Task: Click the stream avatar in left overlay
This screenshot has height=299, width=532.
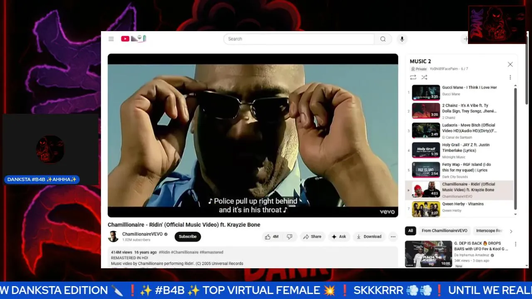Action: (50, 149)
